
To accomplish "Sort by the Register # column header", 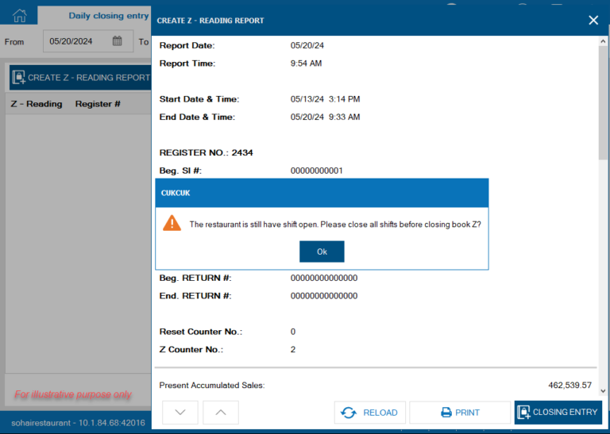I will [x=98, y=104].
